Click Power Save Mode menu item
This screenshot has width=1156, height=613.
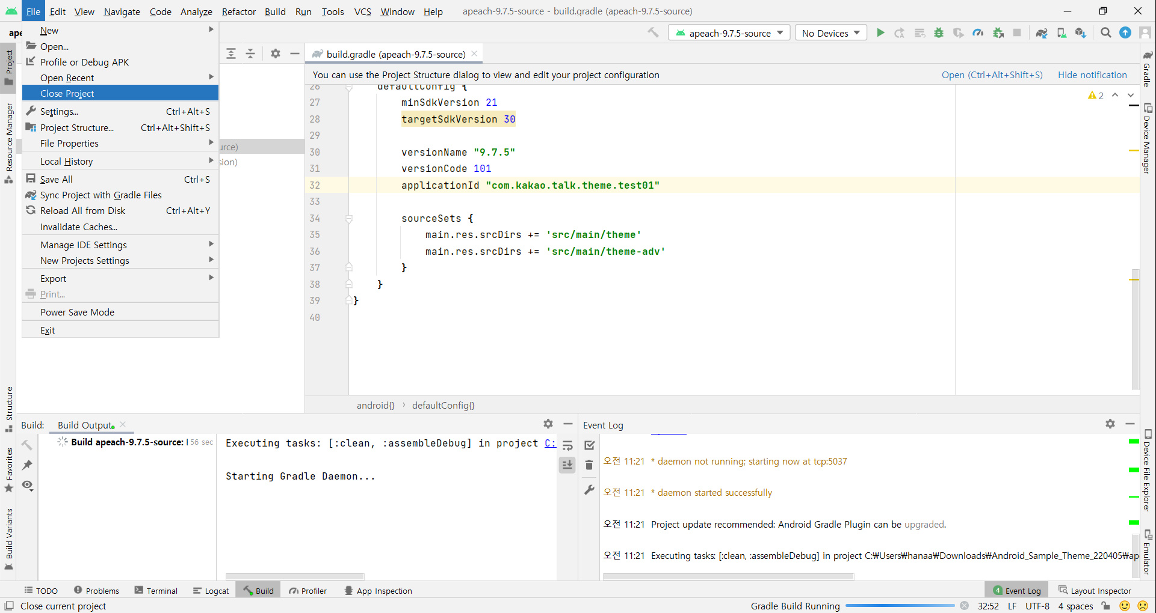tap(120, 312)
